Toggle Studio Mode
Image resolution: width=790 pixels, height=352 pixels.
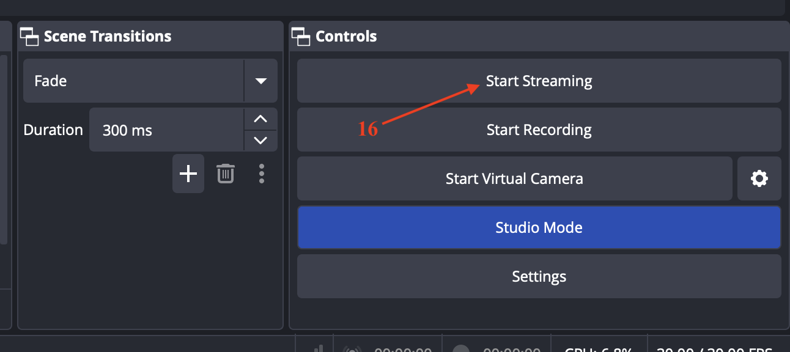(x=539, y=227)
